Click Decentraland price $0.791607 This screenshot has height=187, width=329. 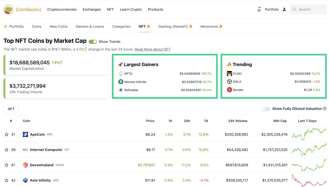[x=147, y=165]
